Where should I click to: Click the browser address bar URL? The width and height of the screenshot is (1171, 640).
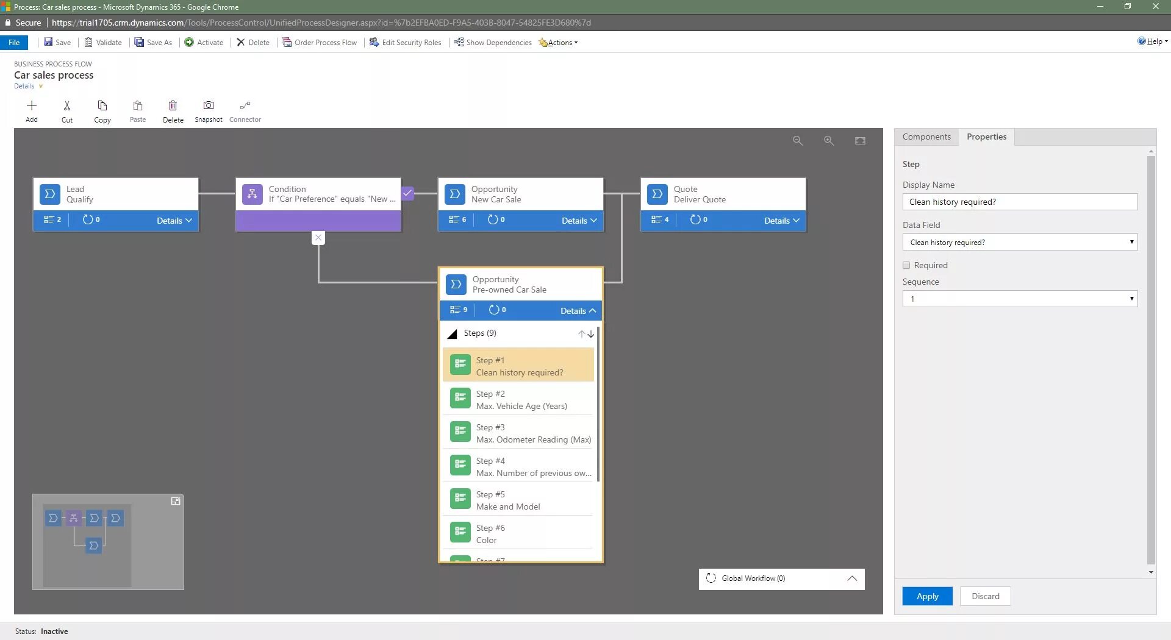[x=321, y=23]
